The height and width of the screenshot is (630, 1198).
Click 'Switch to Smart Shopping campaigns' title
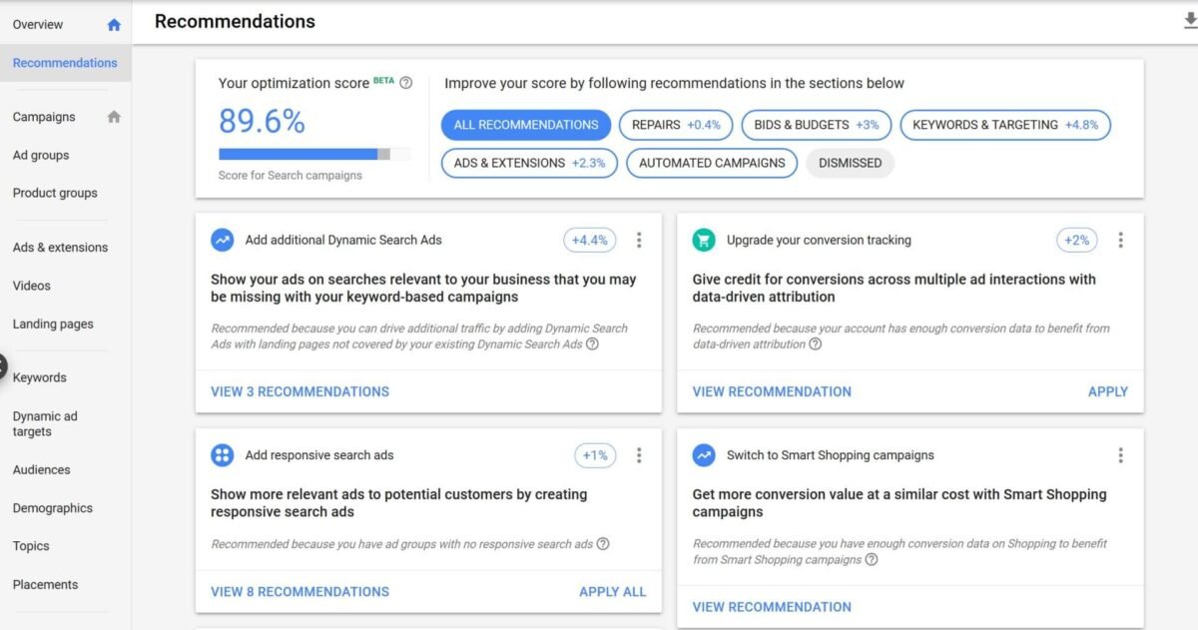(831, 455)
